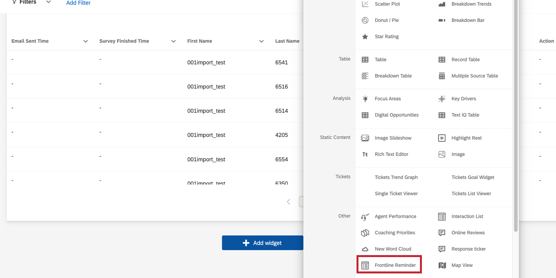Screen dimensions: 556x278
Task: Click the Add Filter link
Action: 78,3
